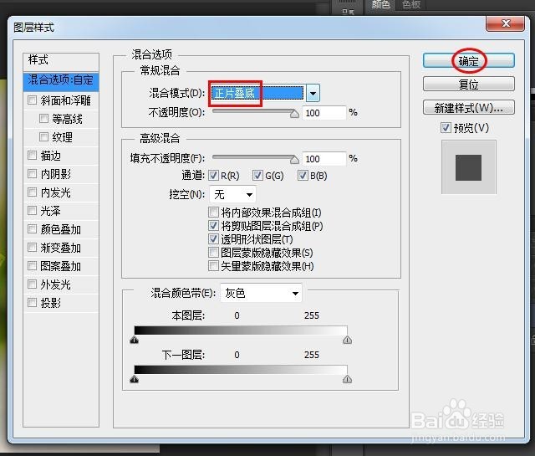Enable the 等高线 checkbox

43,119
